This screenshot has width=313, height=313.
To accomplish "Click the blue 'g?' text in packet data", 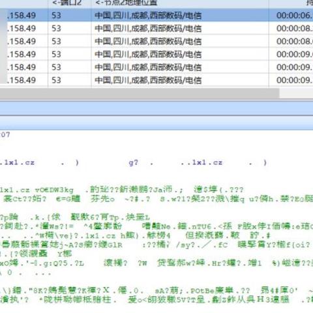I will [134, 162].
